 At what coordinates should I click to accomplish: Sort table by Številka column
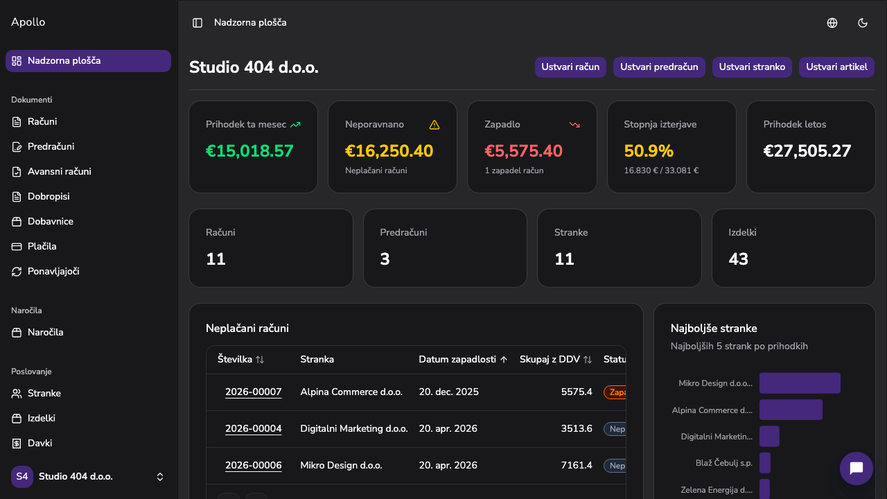point(241,360)
